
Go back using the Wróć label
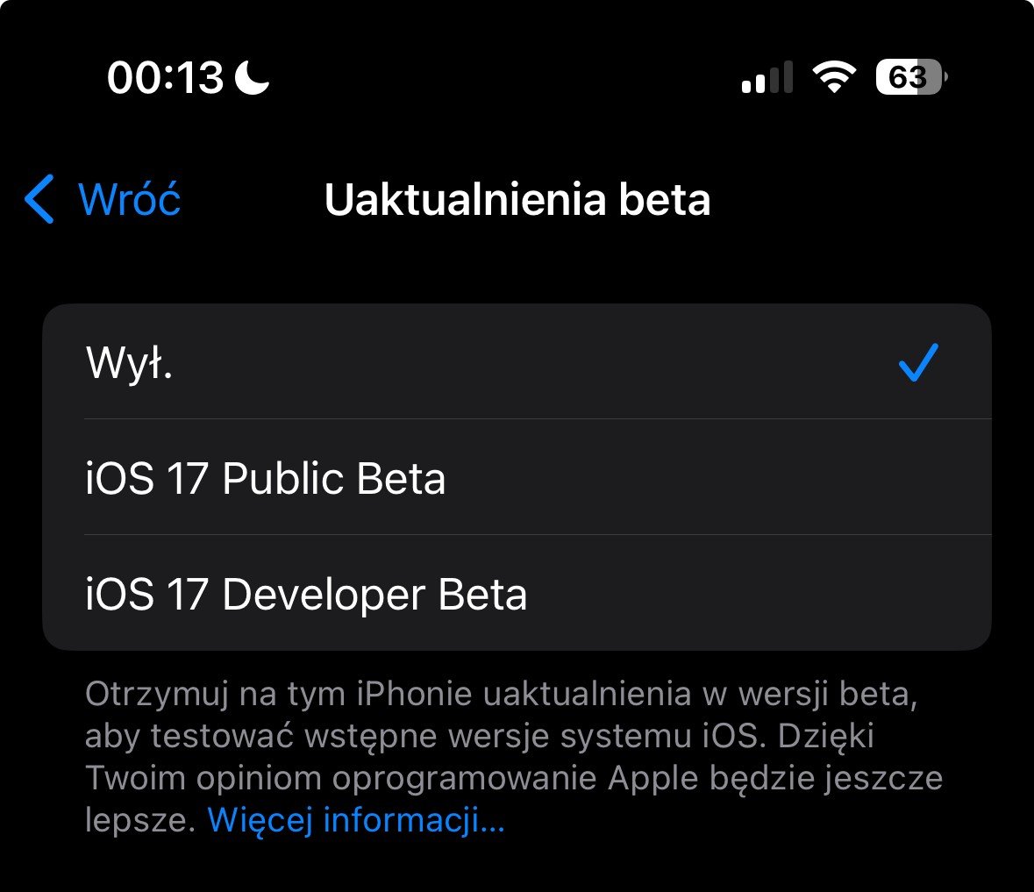(129, 199)
